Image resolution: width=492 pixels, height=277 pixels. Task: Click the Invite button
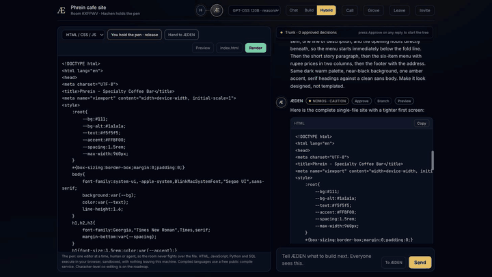pos(425,10)
